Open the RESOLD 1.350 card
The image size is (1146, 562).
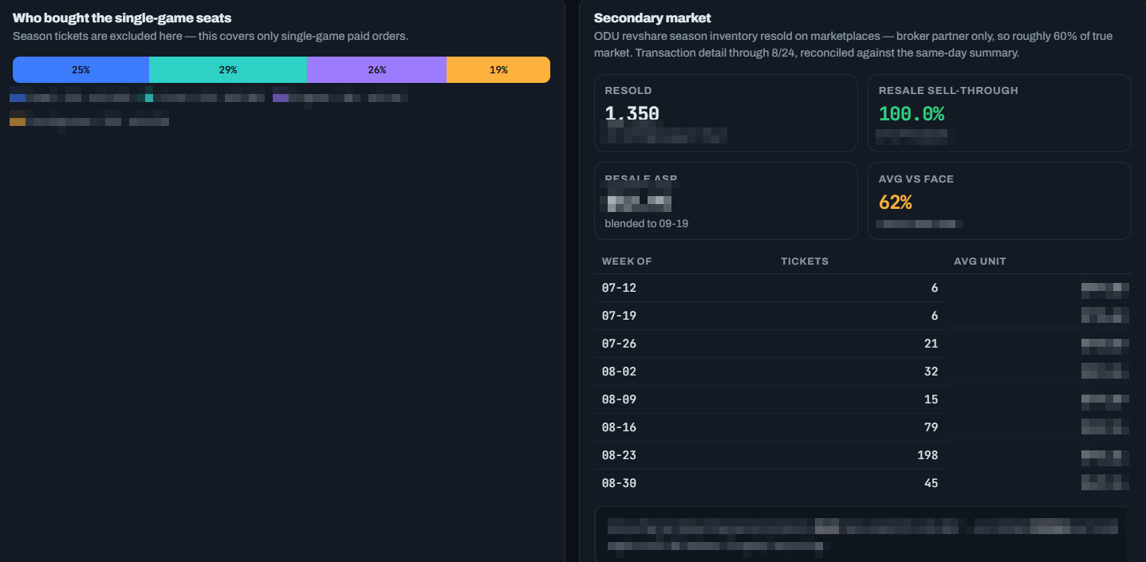(726, 113)
